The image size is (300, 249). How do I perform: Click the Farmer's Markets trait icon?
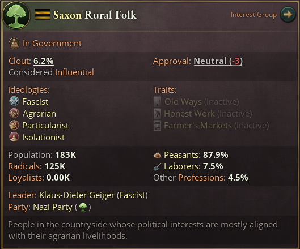tap(157, 126)
